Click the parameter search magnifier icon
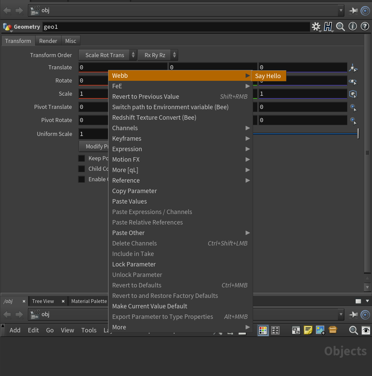 [x=340, y=27]
